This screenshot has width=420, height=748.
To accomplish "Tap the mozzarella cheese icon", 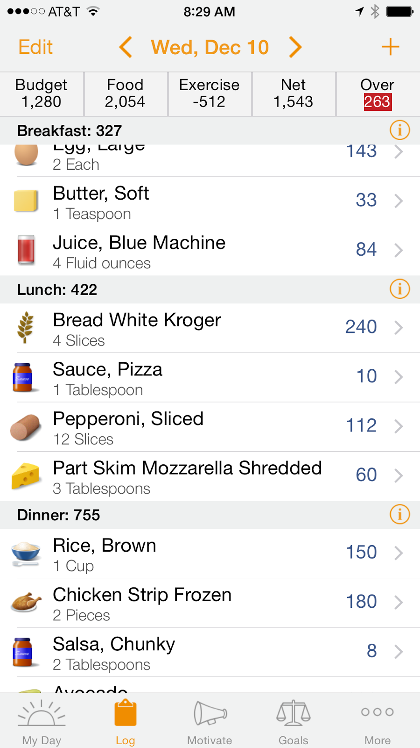I will pos(26,476).
